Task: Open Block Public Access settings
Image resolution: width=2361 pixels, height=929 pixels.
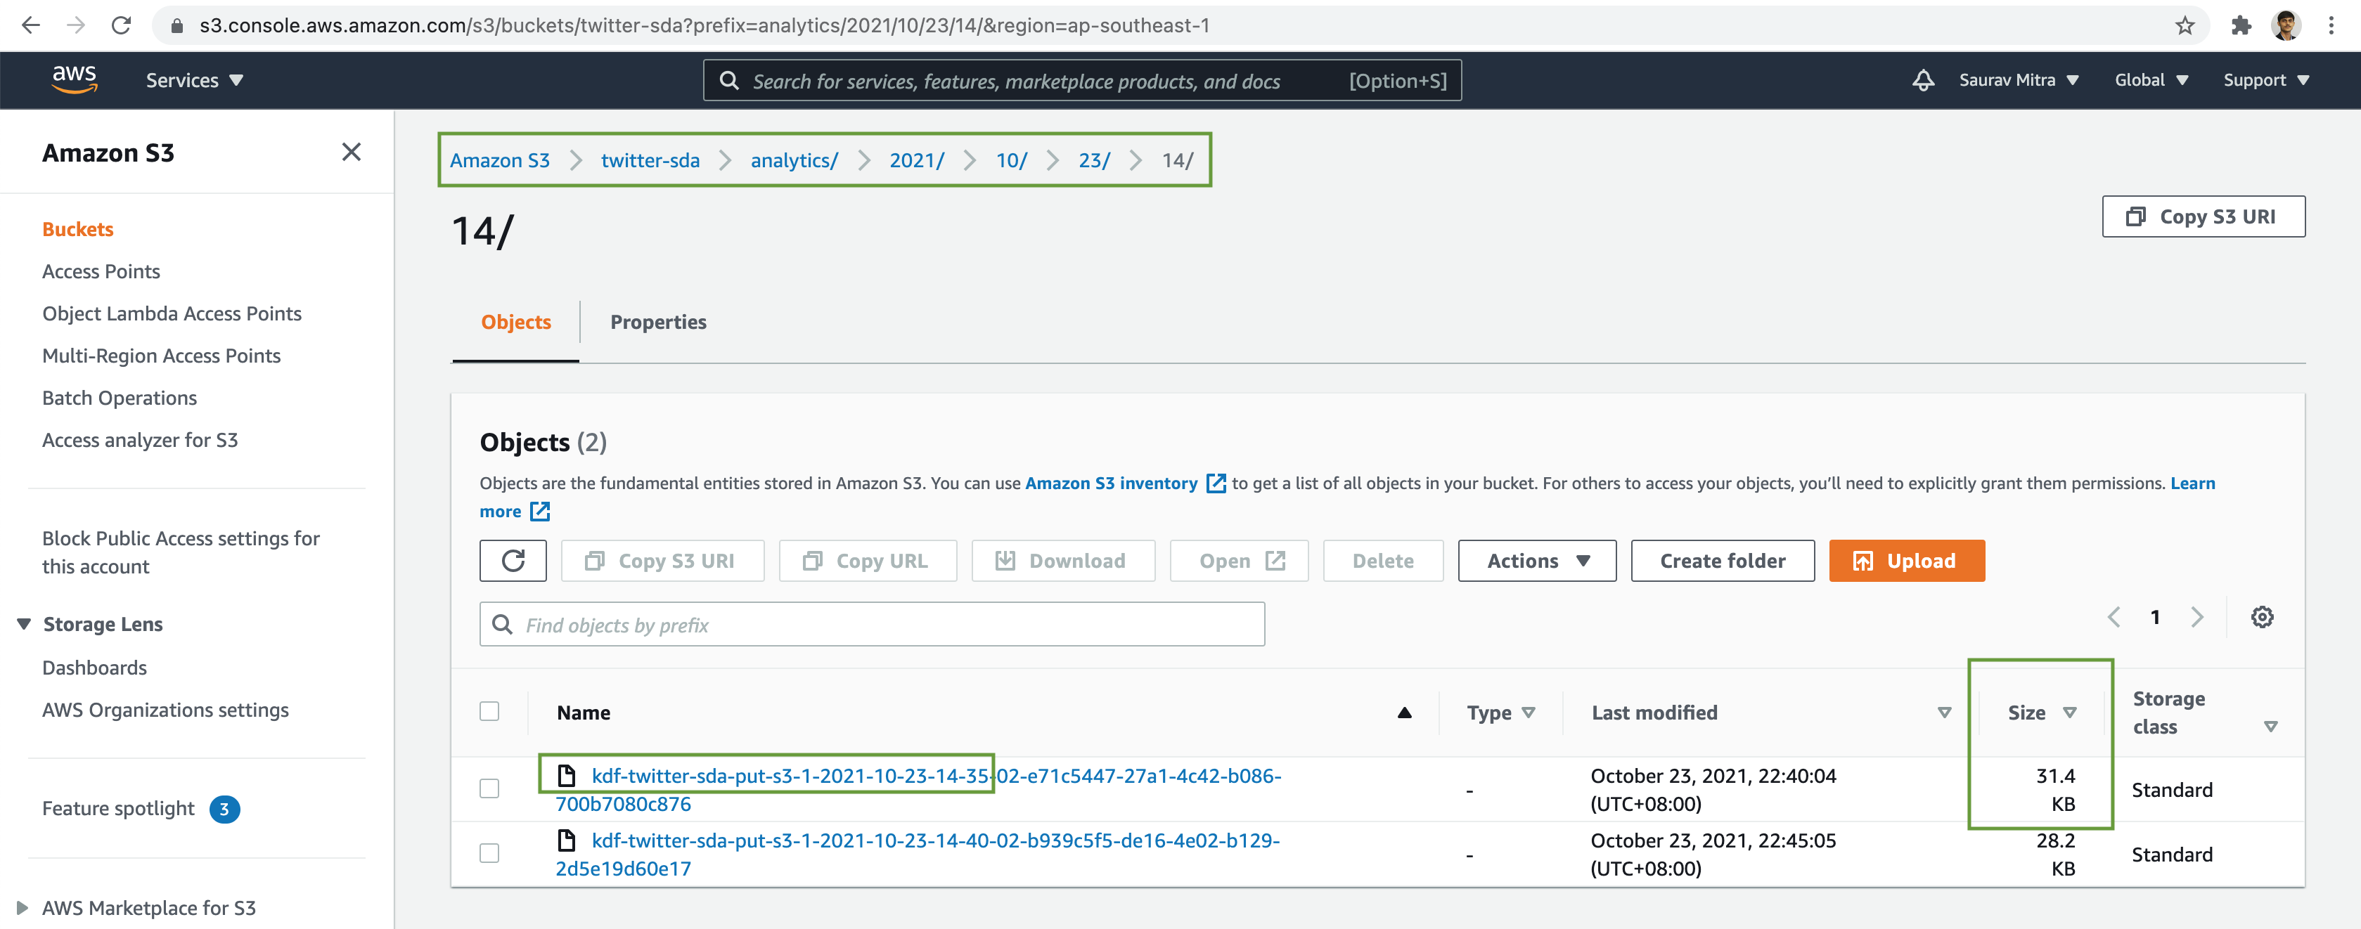Action: 181,552
